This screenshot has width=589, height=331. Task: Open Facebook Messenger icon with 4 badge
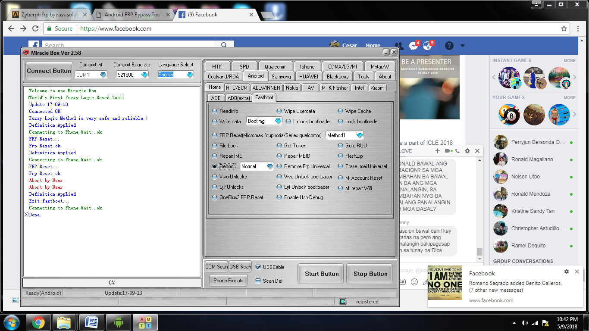tap(414, 45)
